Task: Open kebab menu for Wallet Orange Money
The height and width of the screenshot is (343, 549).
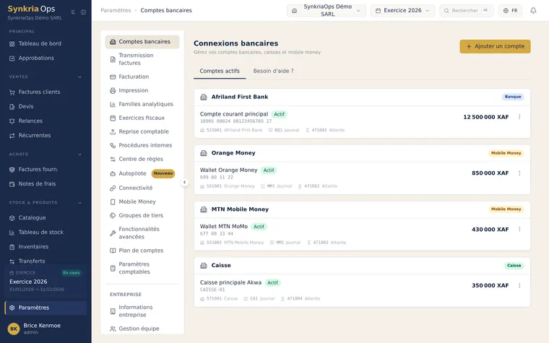Action: (x=519, y=173)
